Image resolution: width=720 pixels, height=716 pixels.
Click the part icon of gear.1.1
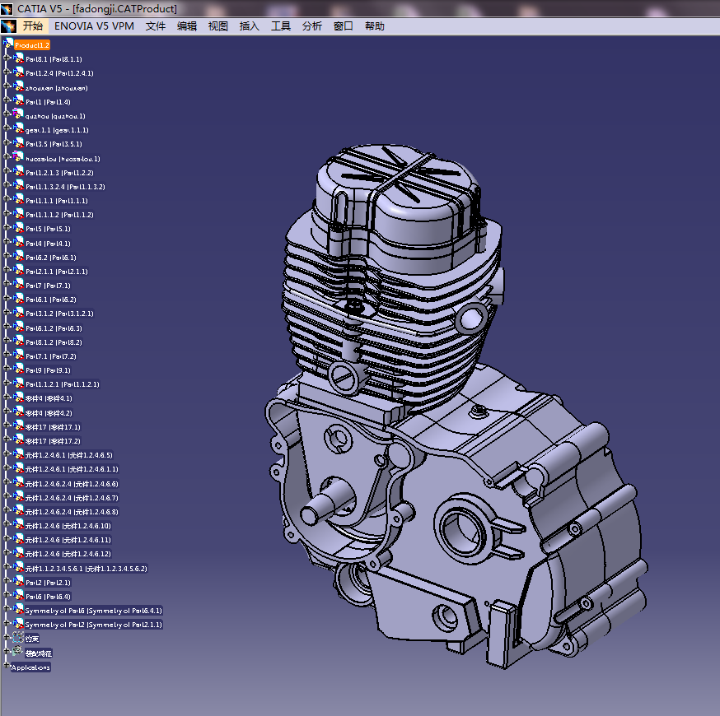click(x=18, y=129)
